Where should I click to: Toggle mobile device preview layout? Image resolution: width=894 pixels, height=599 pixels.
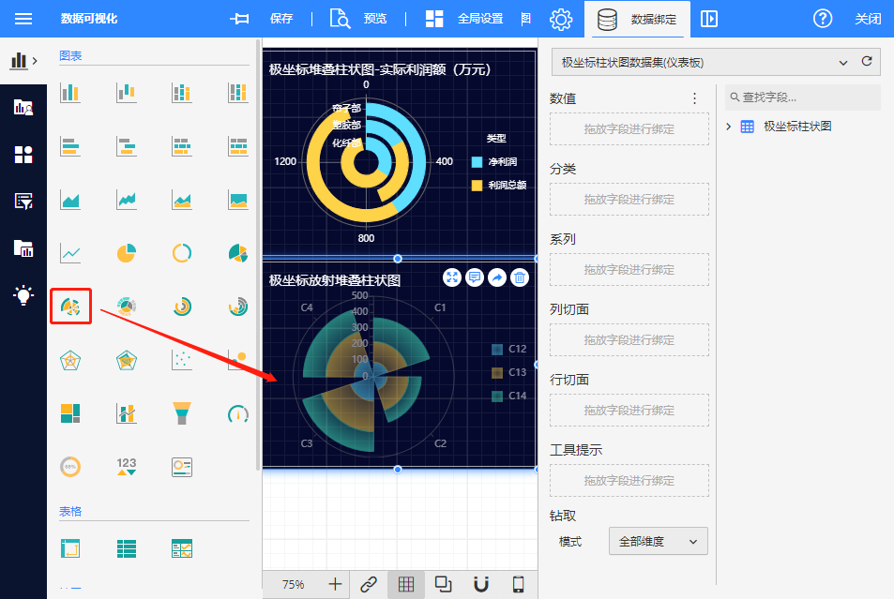pyautogui.click(x=518, y=584)
